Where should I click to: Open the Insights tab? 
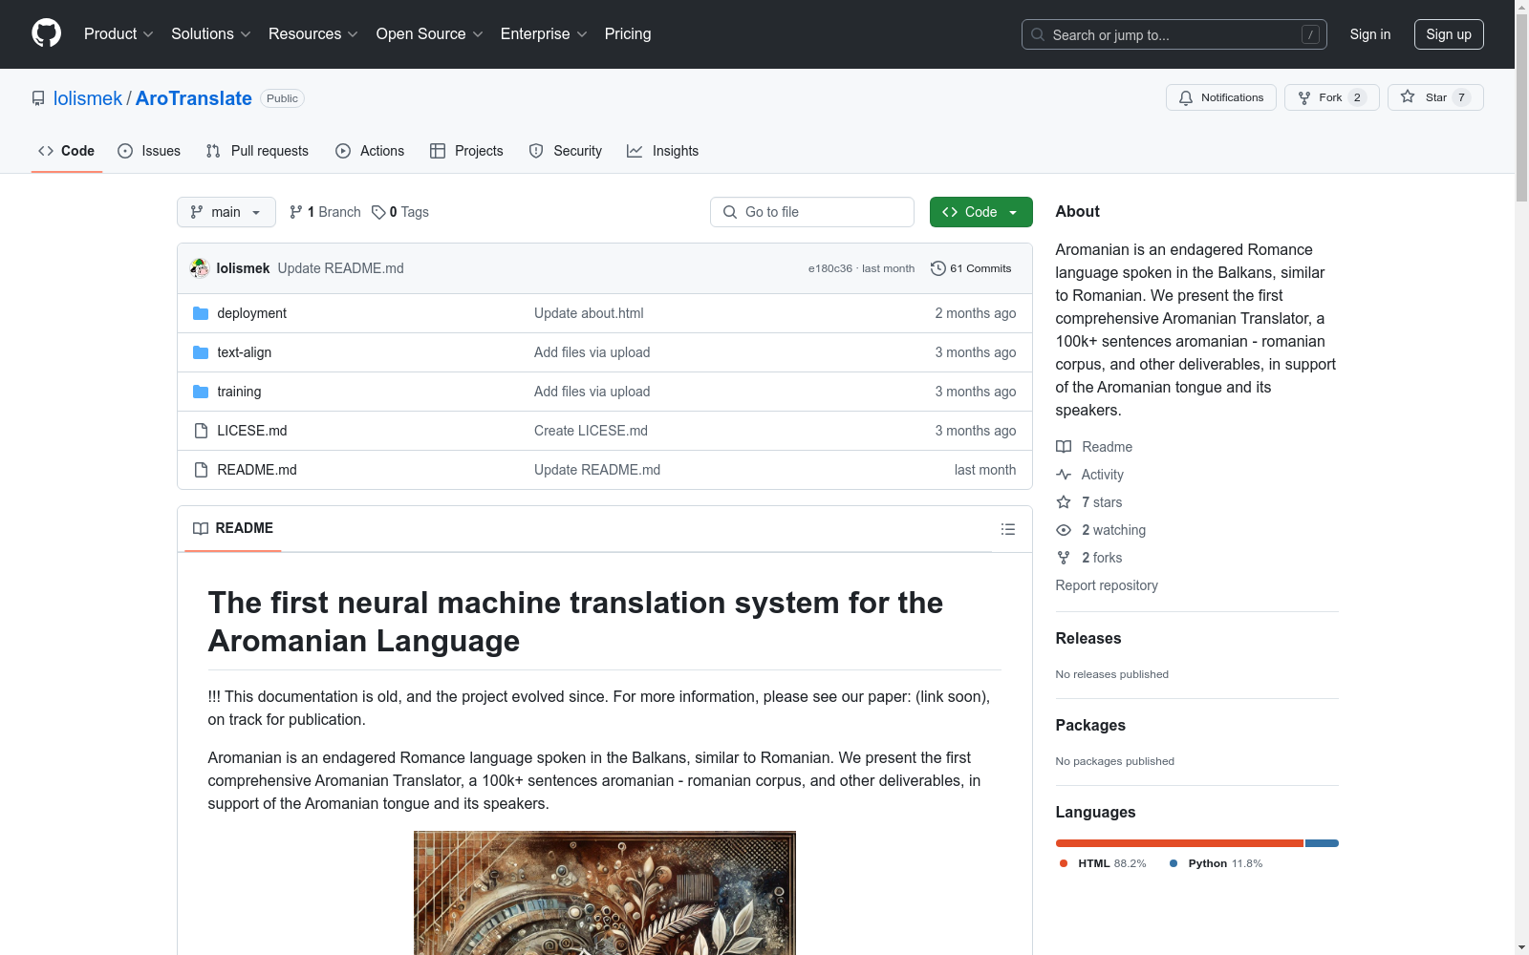(663, 151)
